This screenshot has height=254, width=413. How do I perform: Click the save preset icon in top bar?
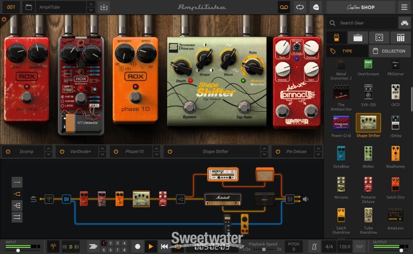[104, 7]
